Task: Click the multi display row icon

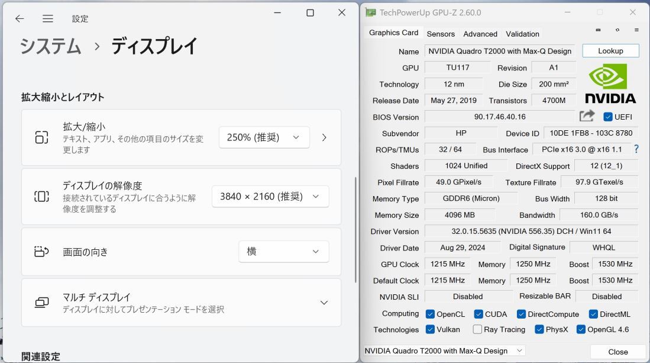Action: click(41, 303)
